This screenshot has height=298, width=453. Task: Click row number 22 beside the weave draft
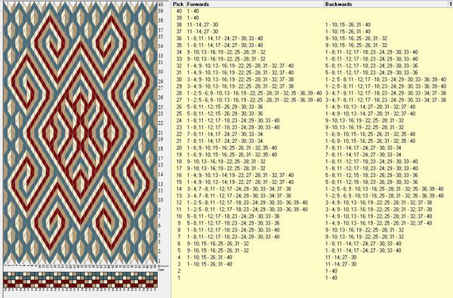tap(161, 123)
